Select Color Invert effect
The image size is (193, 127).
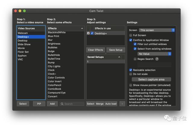pos(66,81)
